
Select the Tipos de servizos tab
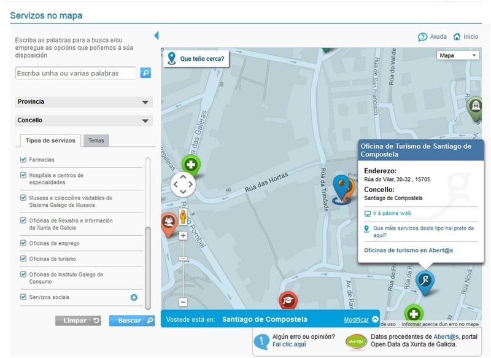pyautogui.click(x=50, y=141)
